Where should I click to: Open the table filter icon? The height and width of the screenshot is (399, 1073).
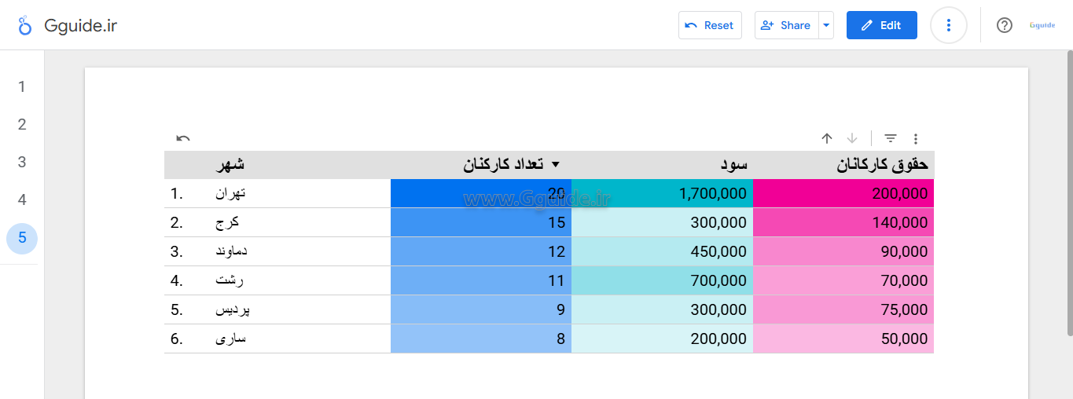pos(891,138)
